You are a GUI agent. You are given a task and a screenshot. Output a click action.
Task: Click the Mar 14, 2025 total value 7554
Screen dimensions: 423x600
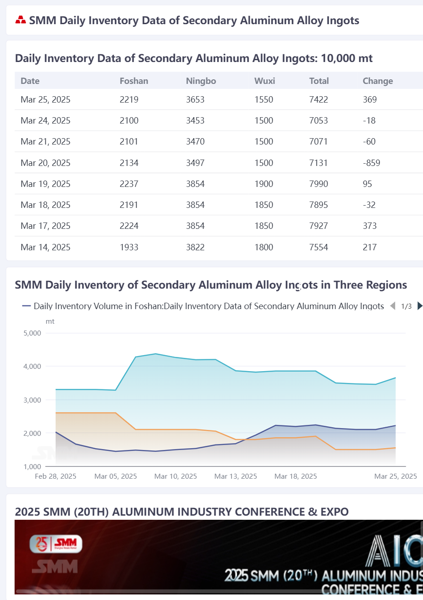[x=319, y=247]
